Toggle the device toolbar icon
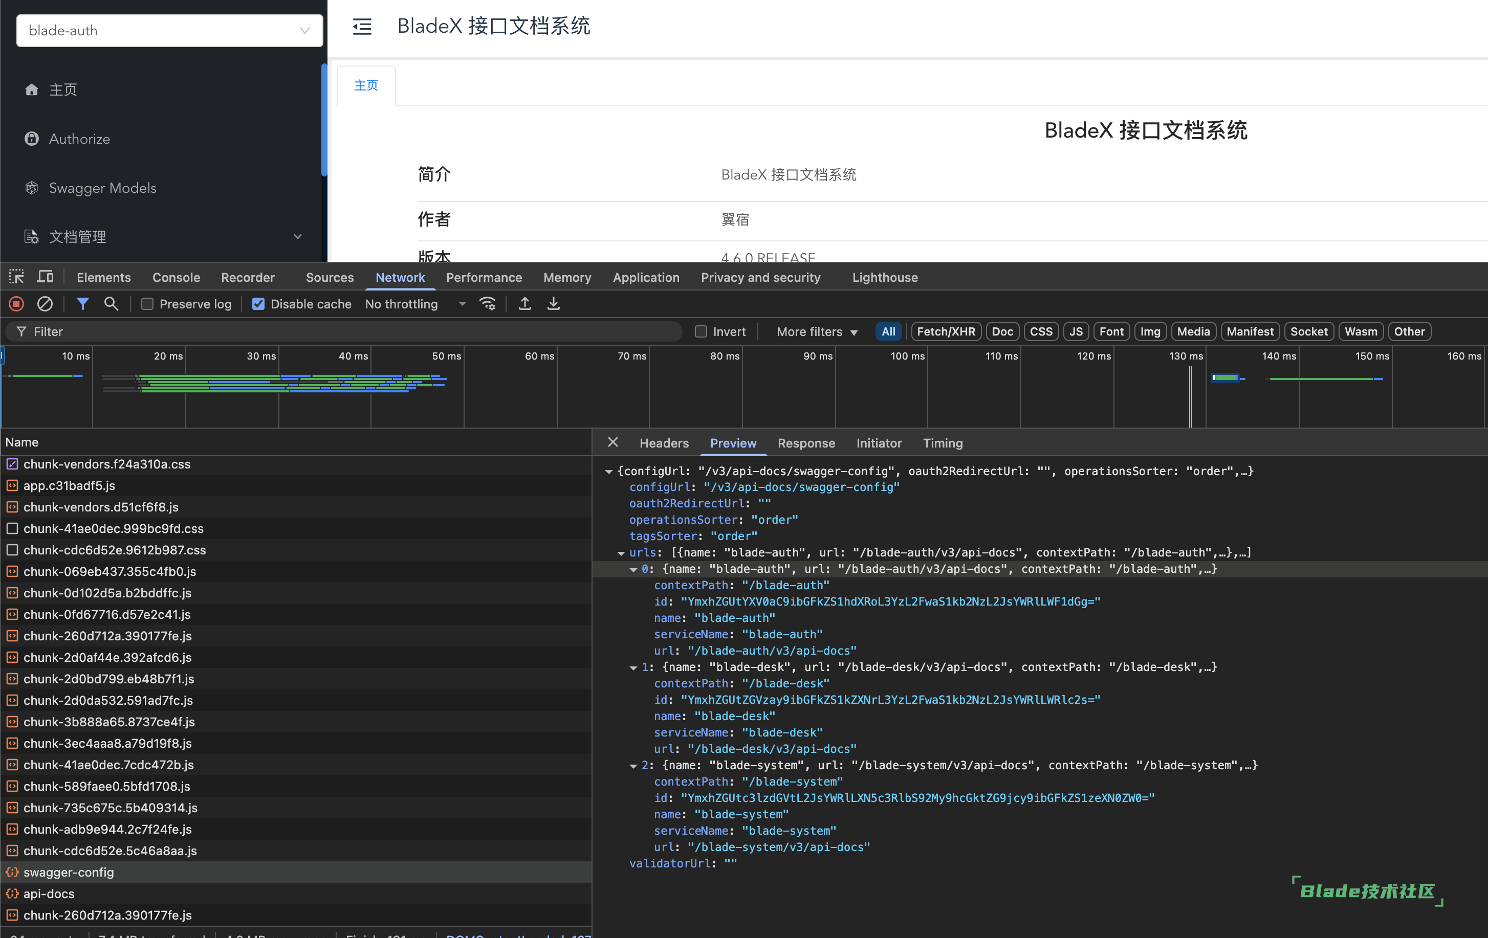1488x938 pixels. coord(45,277)
